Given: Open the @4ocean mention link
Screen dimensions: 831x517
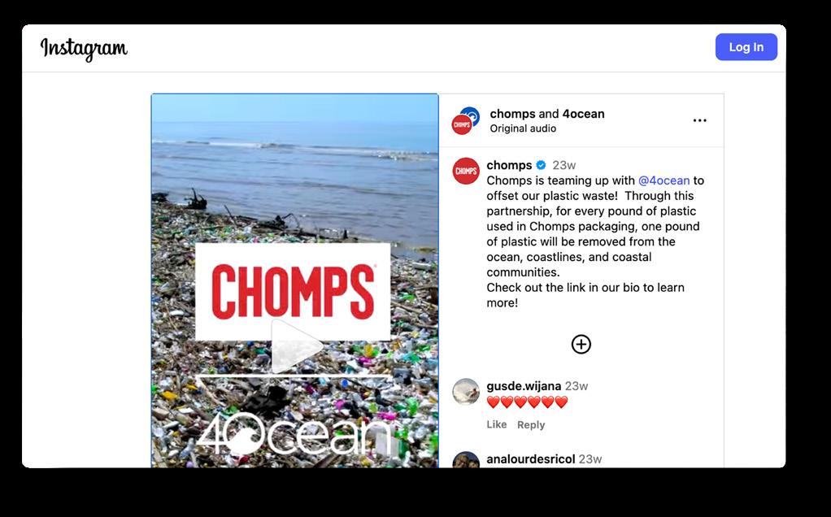Looking at the screenshot, I should tap(663, 180).
